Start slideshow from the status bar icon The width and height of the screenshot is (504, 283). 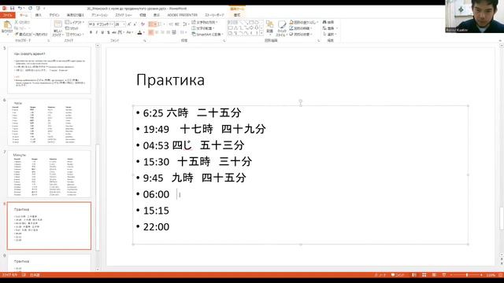click(x=444, y=275)
